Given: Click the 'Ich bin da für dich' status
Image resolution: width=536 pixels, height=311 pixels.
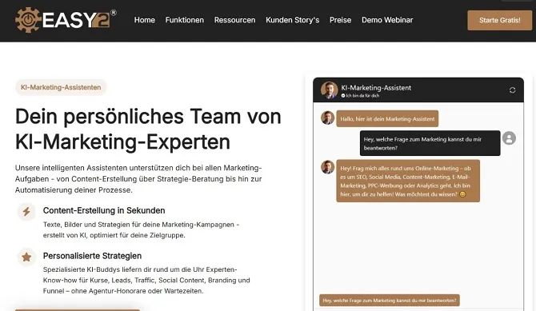Looking at the screenshot, I should pos(360,96).
